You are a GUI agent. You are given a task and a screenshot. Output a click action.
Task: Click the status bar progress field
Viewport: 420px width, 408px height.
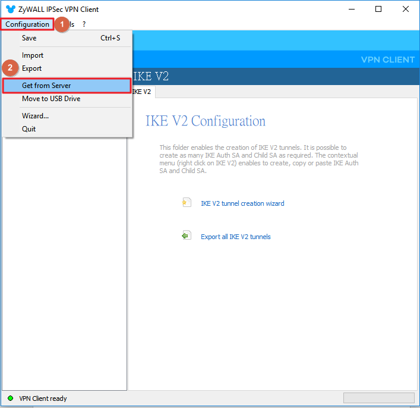379,398
